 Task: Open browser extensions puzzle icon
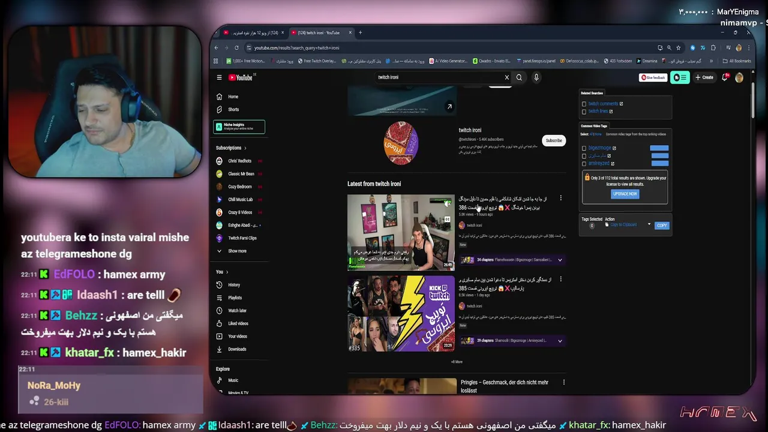[713, 48]
